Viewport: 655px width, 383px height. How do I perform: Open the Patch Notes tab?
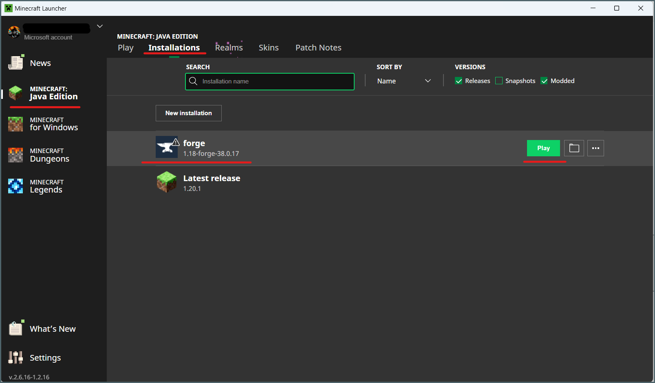pyautogui.click(x=318, y=48)
